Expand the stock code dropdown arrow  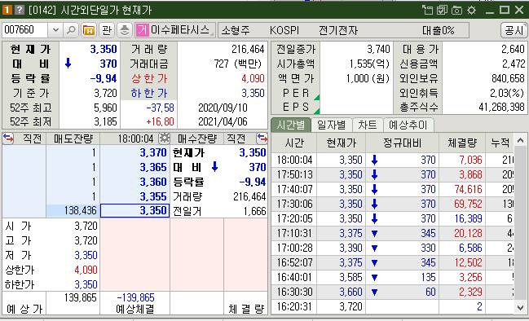click(55, 30)
